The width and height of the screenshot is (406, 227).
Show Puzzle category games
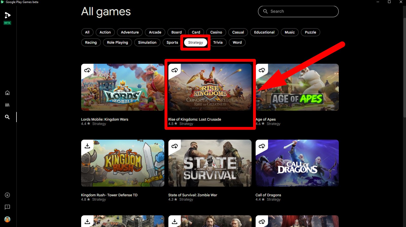pyautogui.click(x=310, y=32)
